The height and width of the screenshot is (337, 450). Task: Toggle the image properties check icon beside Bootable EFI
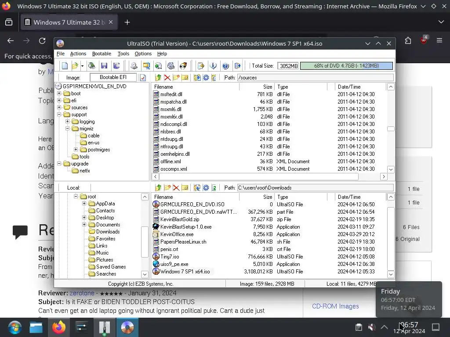tap(143, 77)
